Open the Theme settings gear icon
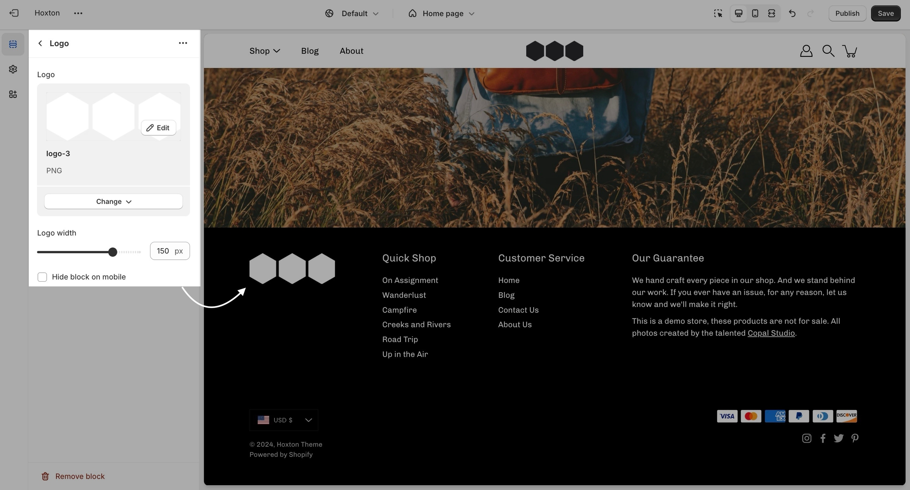This screenshot has width=910, height=490. point(13,69)
